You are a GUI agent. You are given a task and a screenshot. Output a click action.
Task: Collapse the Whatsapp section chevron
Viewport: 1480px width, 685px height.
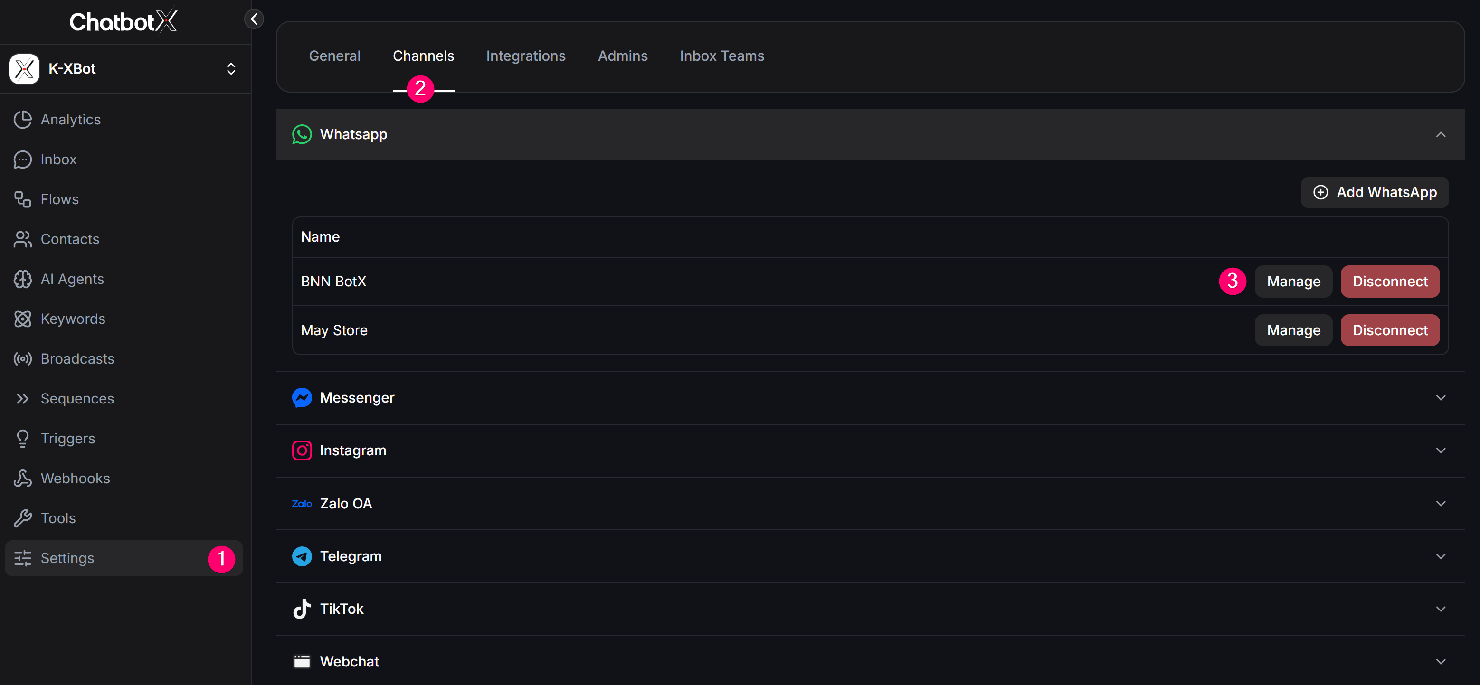1441,134
